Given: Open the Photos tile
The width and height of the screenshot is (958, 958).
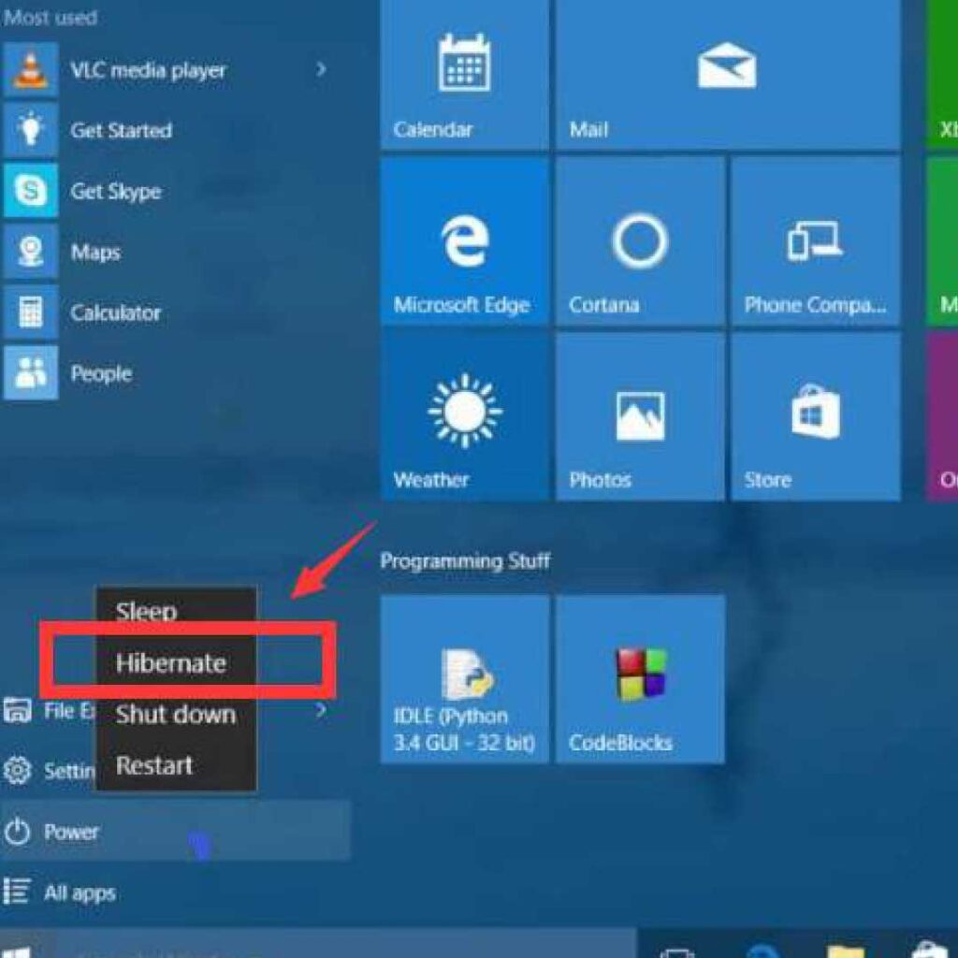Looking at the screenshot, I should click(640, 416).
